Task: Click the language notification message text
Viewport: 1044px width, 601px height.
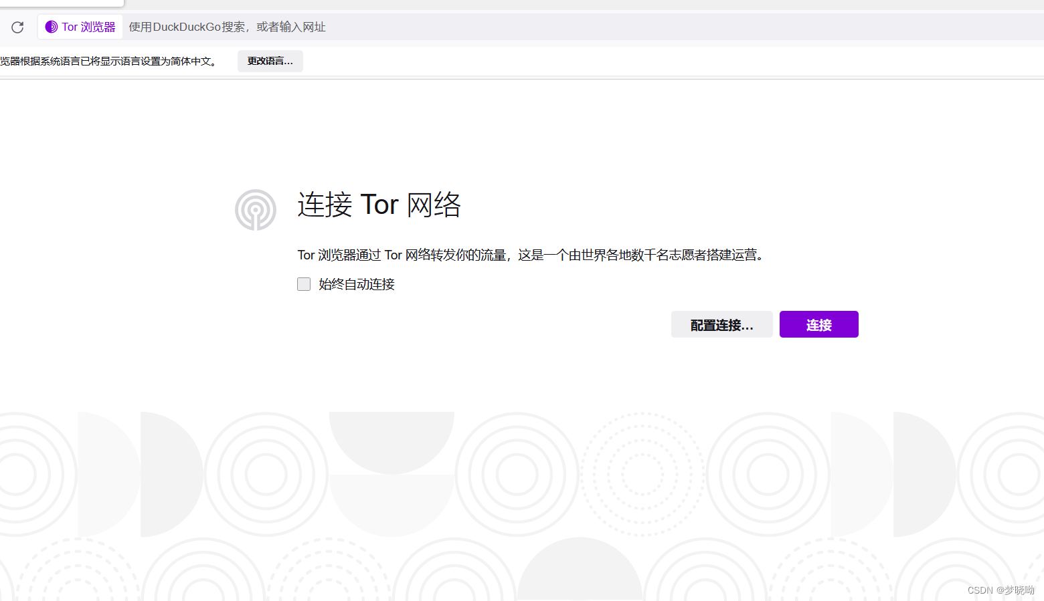Action: (109, 61)
